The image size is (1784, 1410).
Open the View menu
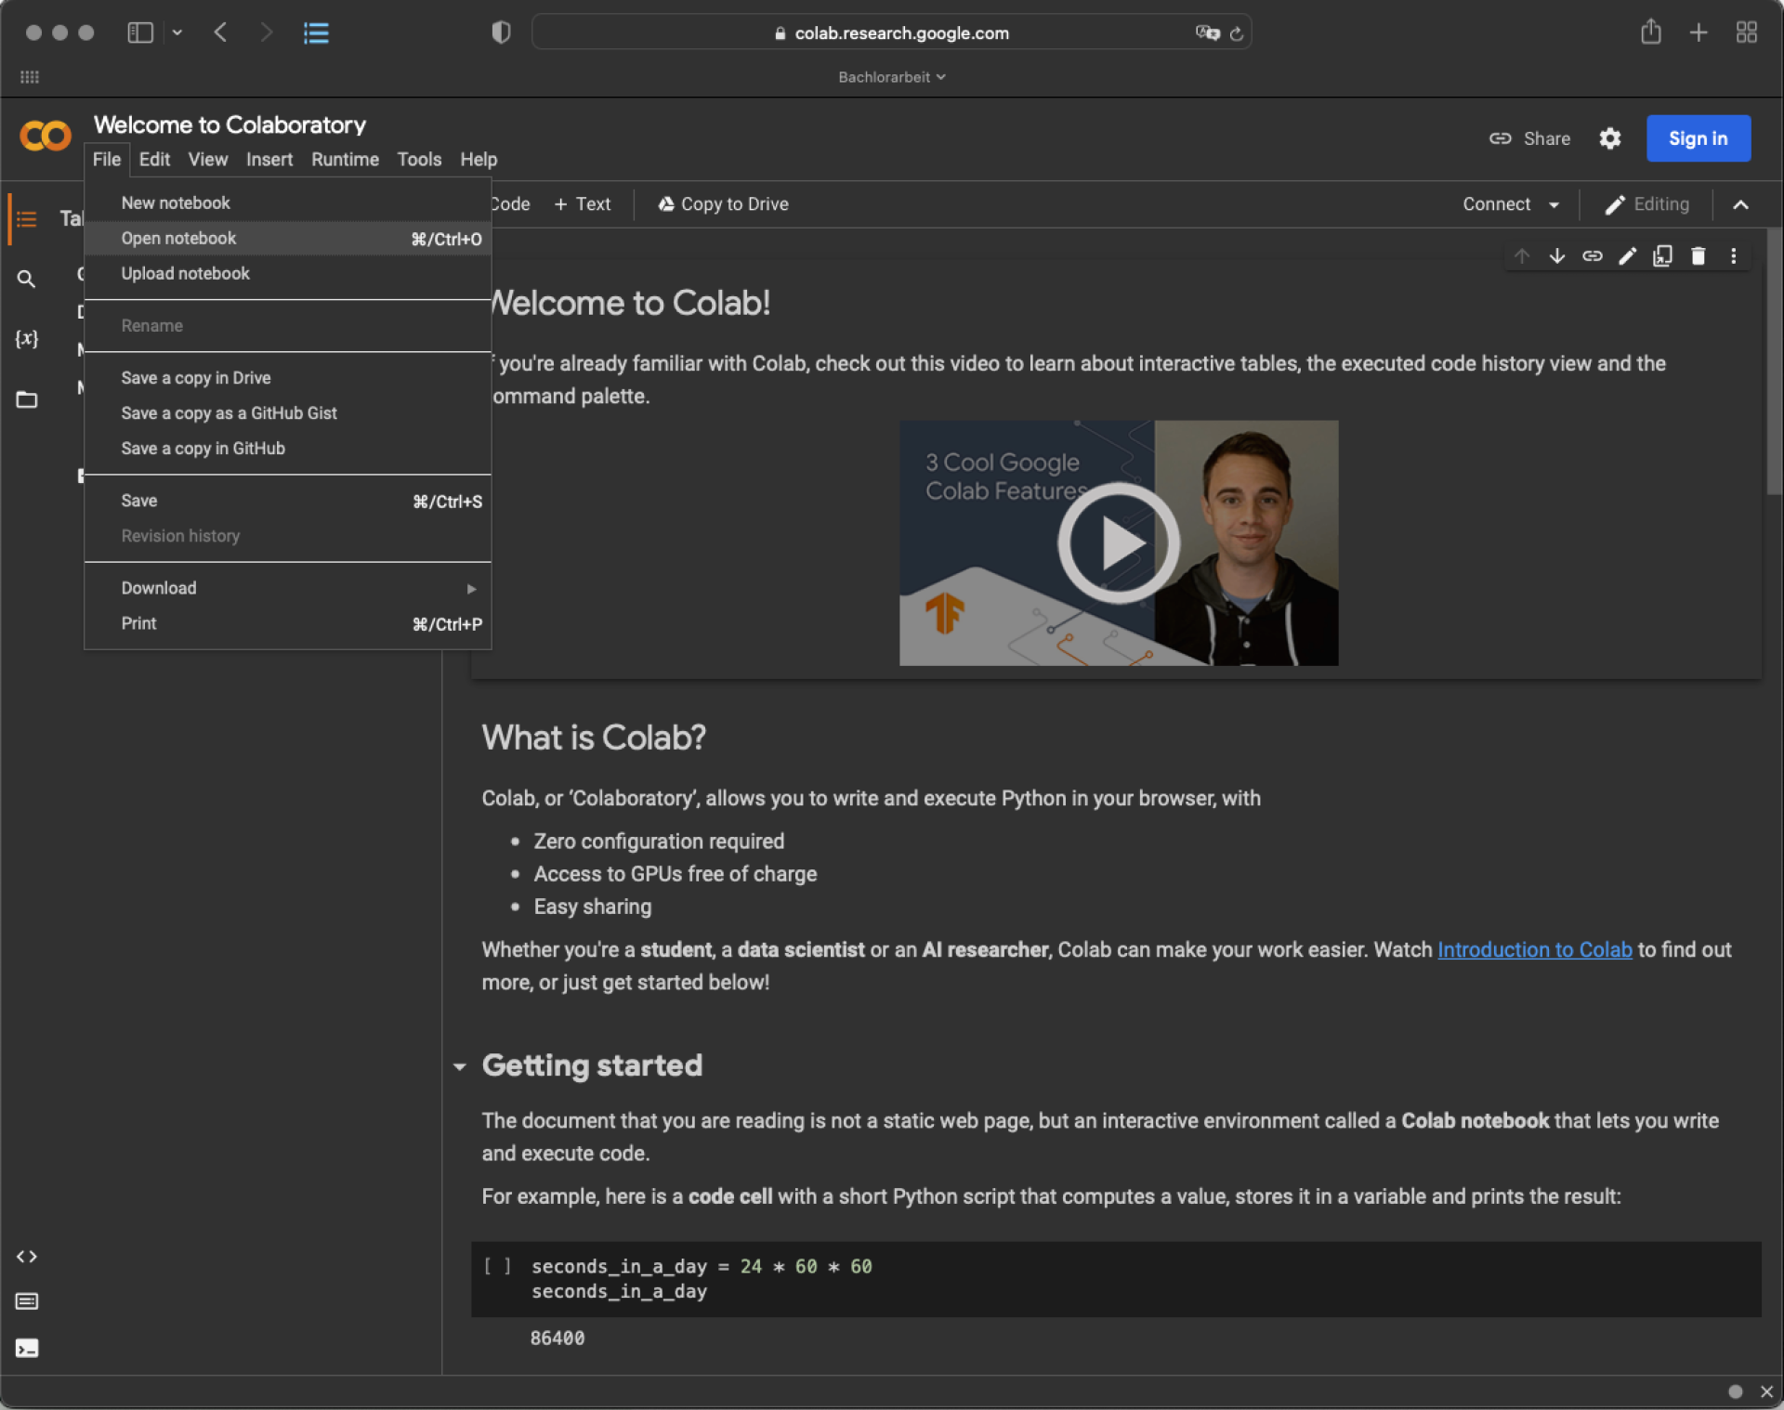[208, 160]
